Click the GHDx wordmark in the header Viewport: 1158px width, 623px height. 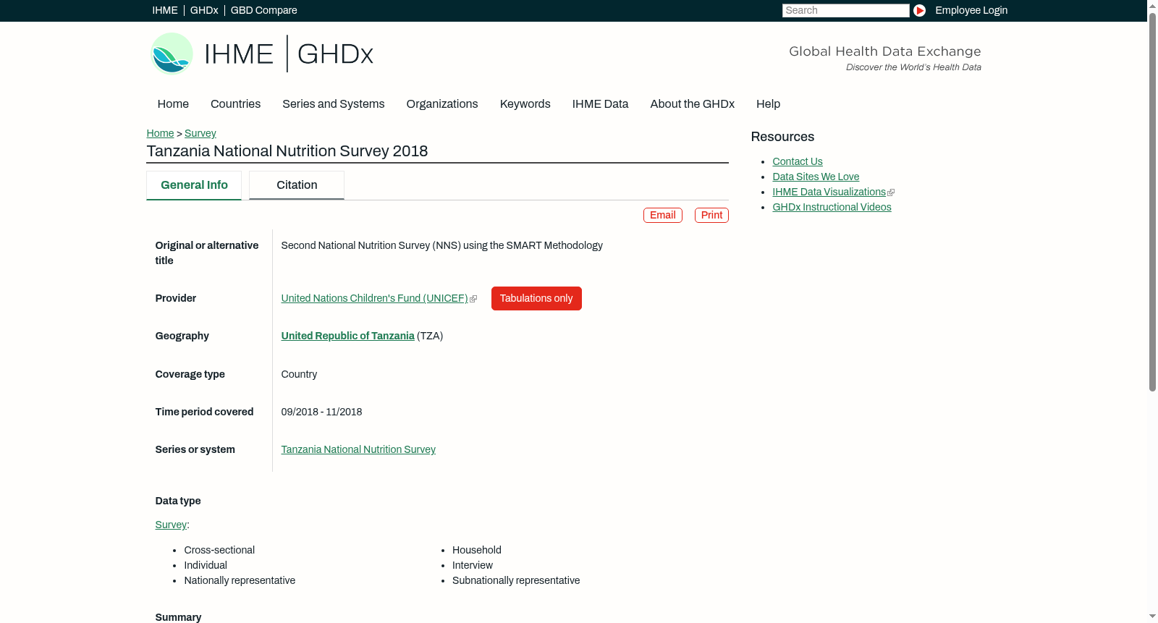335,54
